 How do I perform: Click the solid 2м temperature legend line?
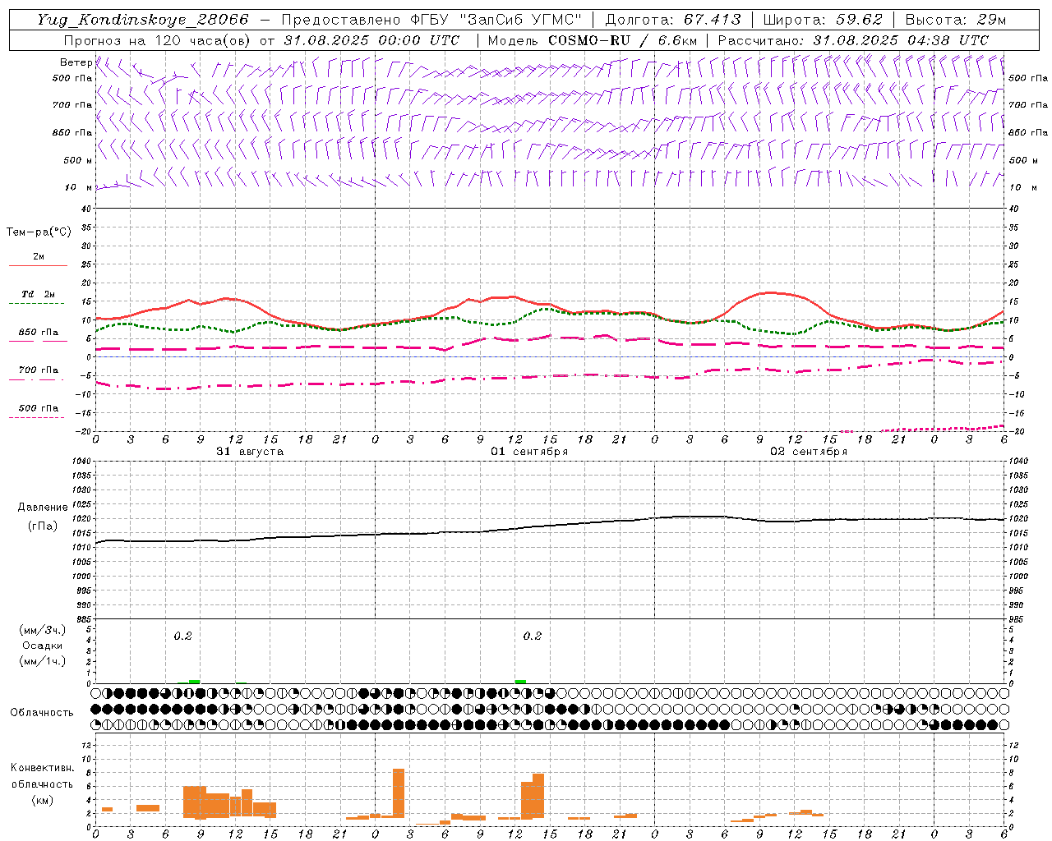coord(38,265)
